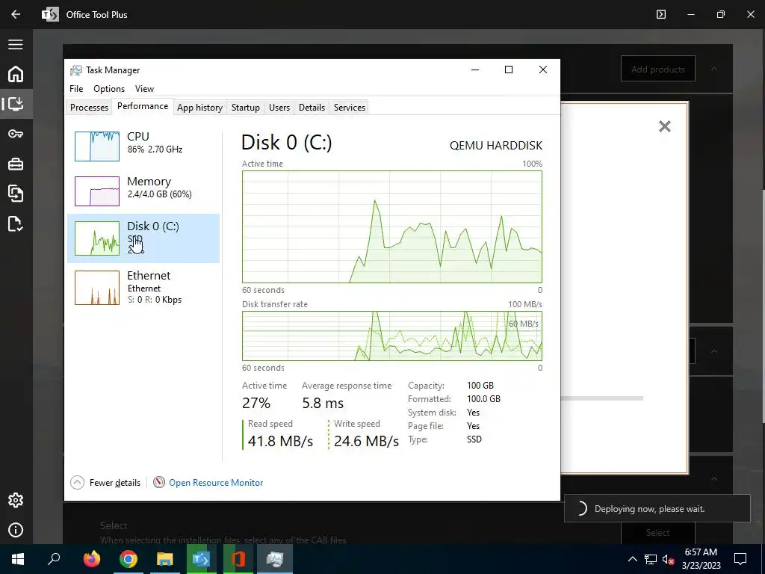Click the Disk transfer rate graph
The width and height of the screenshot is (765, 574).
[391, 336]
